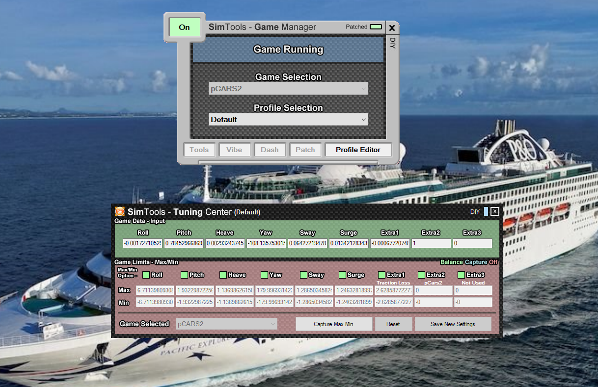The image size is (598, 387).
Task: Click the Extra2 Min limit field
Action: [x=433, y=302]
